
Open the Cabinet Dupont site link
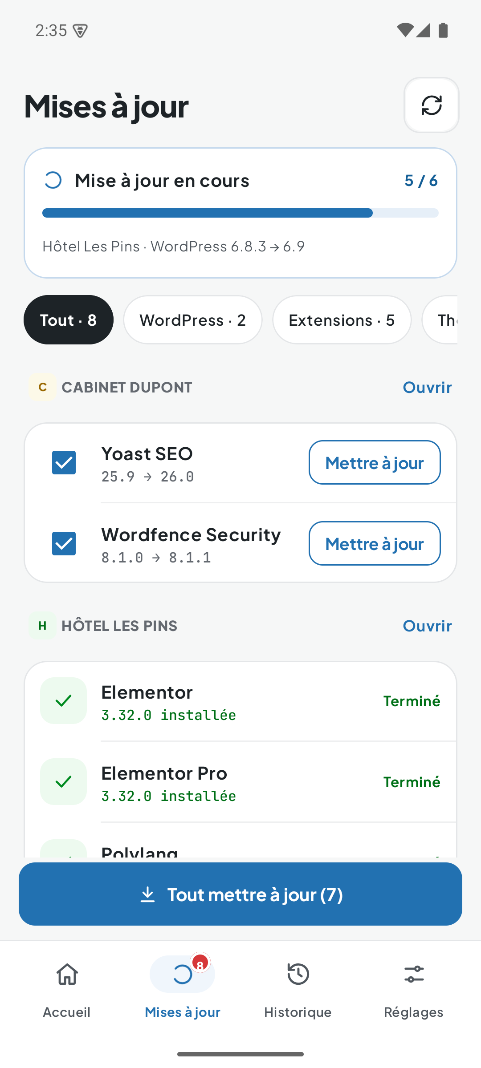(427, 387)
